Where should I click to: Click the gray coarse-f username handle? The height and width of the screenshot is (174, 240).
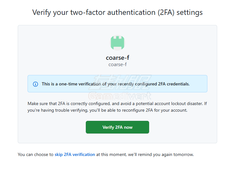pyautogui.click(x=117, y=64)
